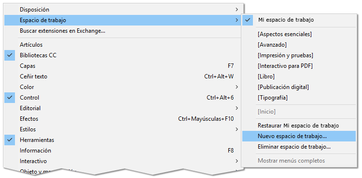Switch to Interactivo para PDF workspace
Image resolution: width=362 pixels, height=178 pixels.
(299, 66)
